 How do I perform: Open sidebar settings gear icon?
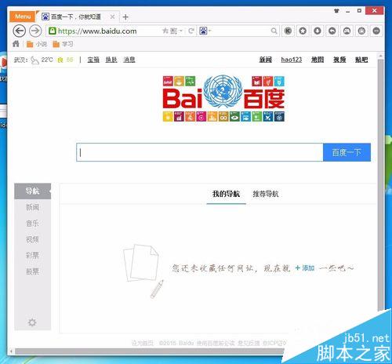point(32,322)
